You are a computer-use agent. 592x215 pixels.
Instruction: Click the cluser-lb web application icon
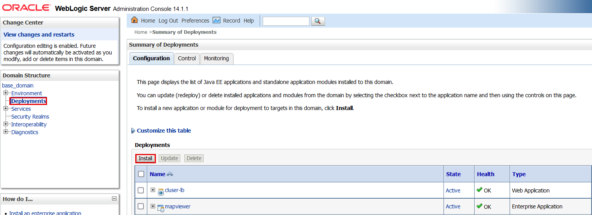pyautogui.click(x=161, y=191)
